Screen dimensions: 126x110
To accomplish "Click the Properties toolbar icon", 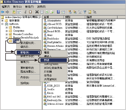I will tap(42, 12).
